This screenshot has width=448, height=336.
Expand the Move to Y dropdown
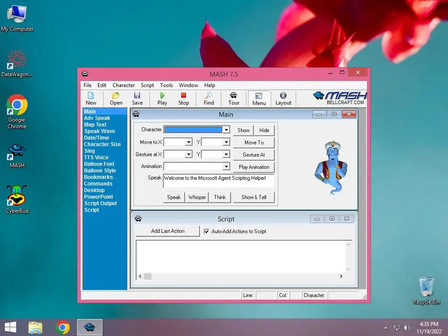[226, 142]
